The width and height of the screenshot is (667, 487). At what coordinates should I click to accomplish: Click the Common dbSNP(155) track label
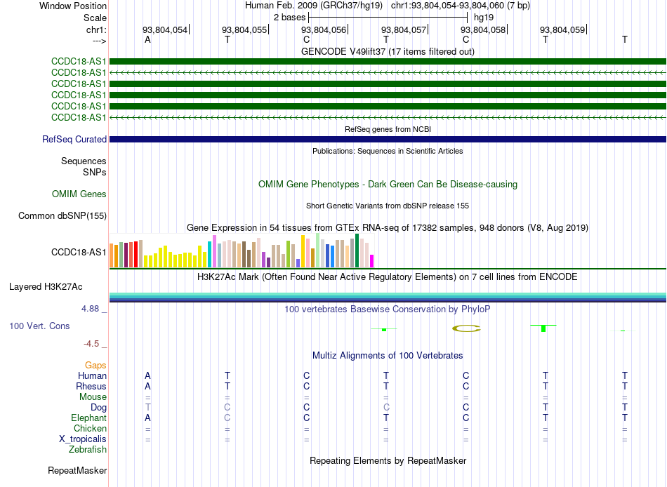[x=62, y=215]
